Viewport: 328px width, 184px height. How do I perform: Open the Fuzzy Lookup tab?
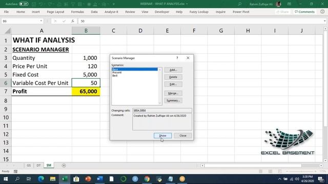pos(199,12)
